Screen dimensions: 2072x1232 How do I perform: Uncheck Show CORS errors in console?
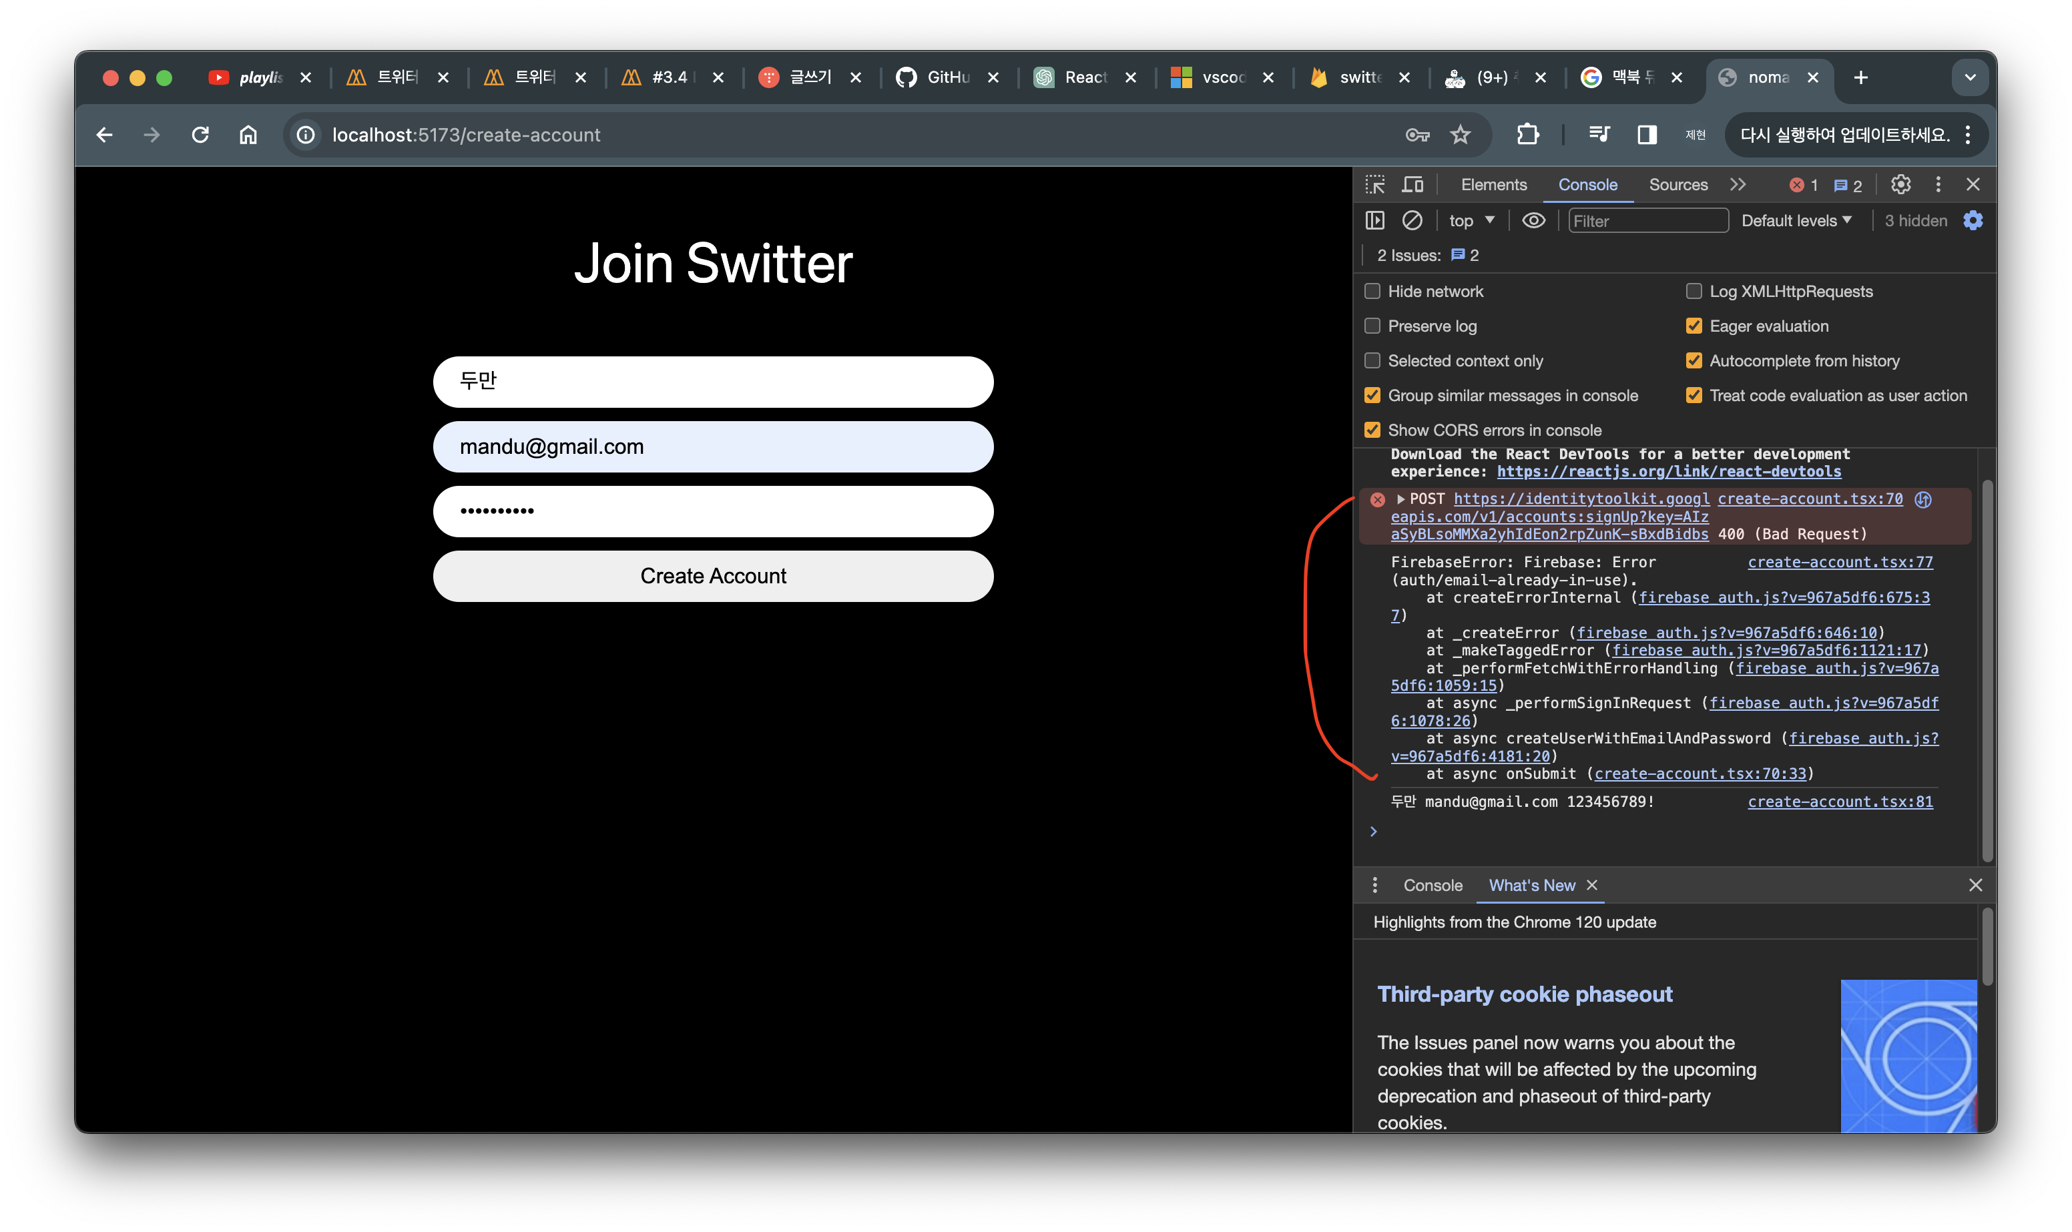click(1372, 430)
